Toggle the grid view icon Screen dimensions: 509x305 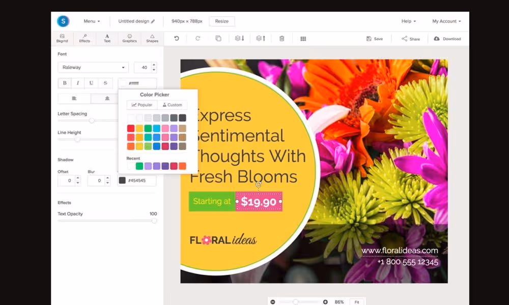tap(303, 39)
